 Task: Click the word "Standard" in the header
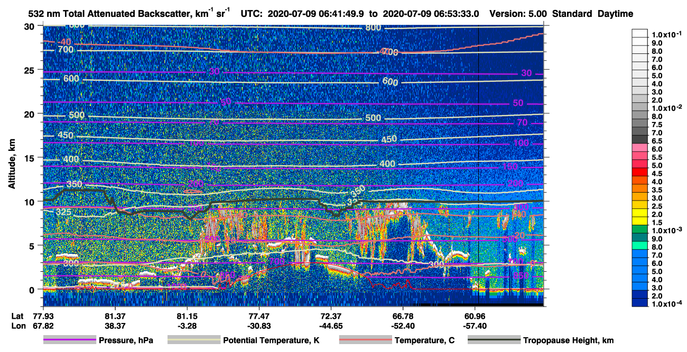(573, 14)
